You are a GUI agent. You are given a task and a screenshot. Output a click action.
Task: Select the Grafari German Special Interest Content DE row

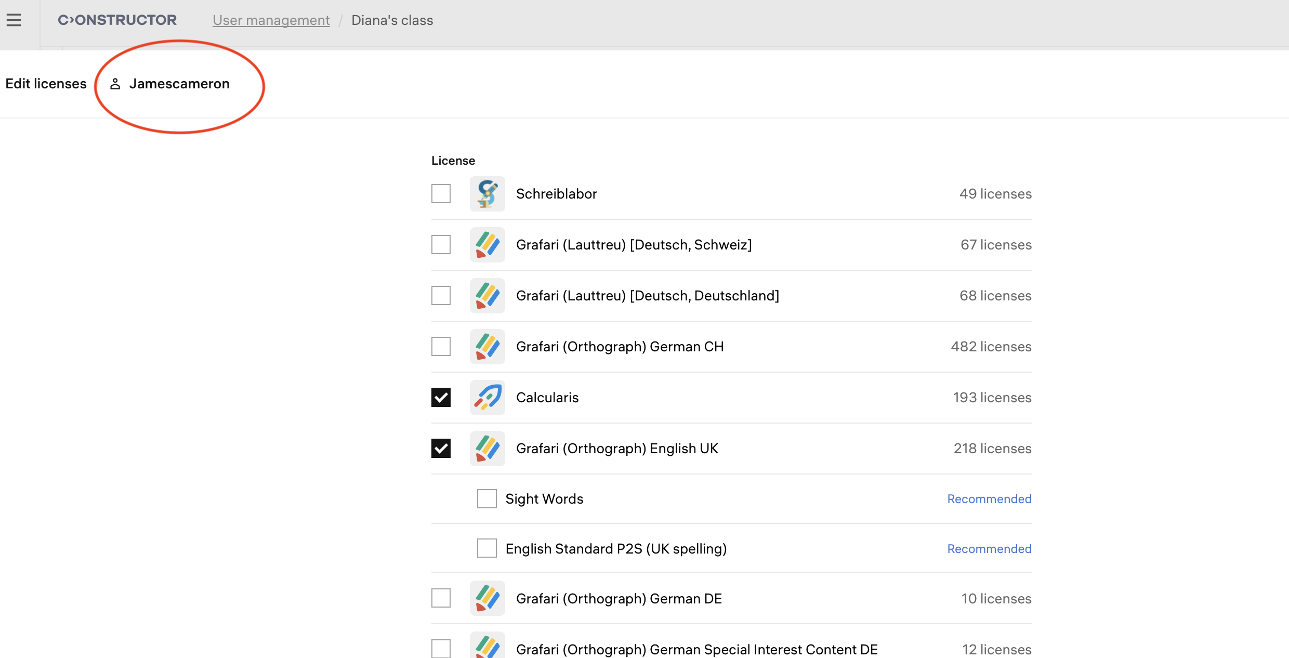click(x=696, y=649)
